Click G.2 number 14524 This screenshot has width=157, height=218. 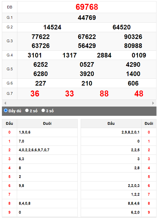click(52, 27)
